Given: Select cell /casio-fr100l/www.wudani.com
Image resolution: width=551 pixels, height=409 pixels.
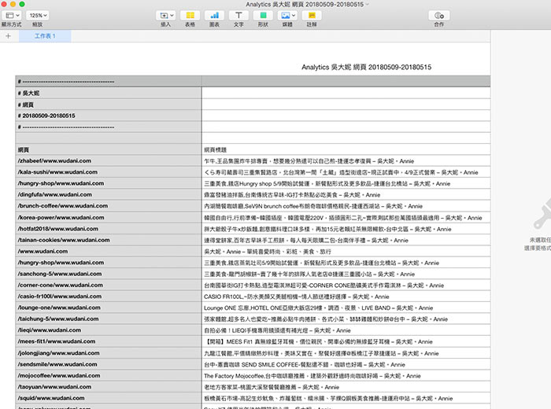Looking at the screenshot, I should click(109, 297).
